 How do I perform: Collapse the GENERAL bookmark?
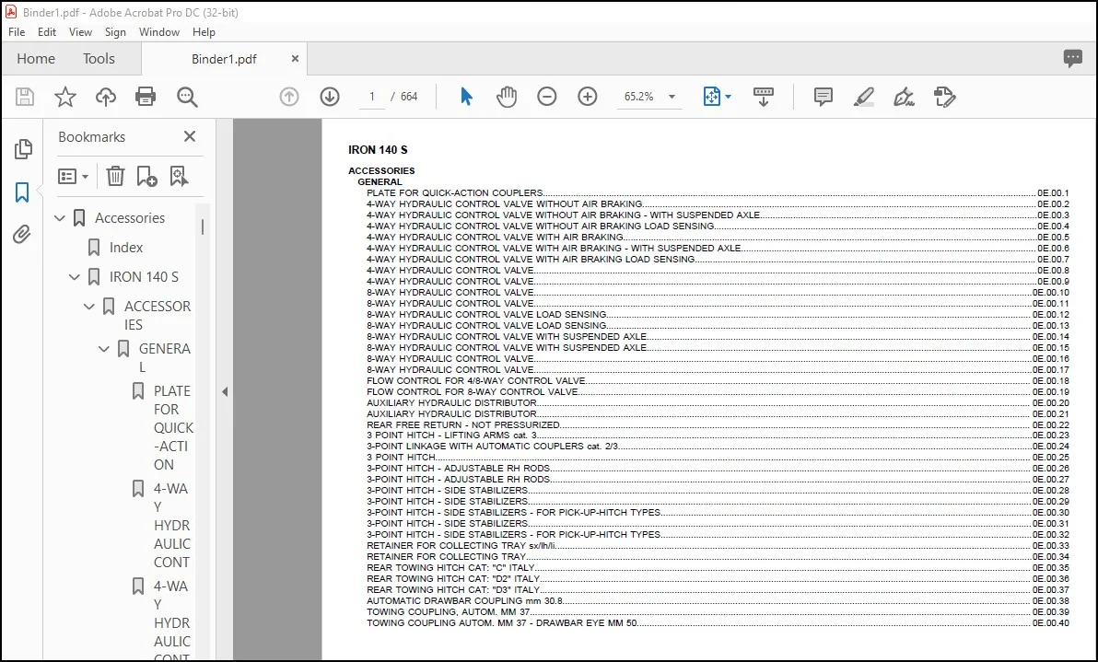(x=104, y=349)
